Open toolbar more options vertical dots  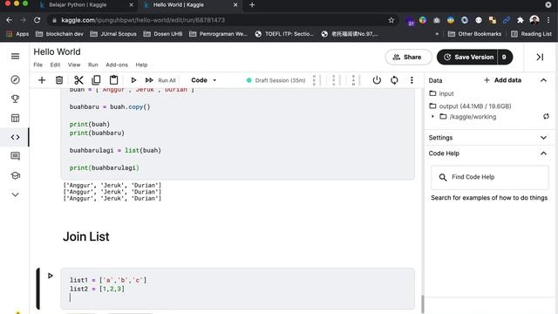click(x=412, y=80)
